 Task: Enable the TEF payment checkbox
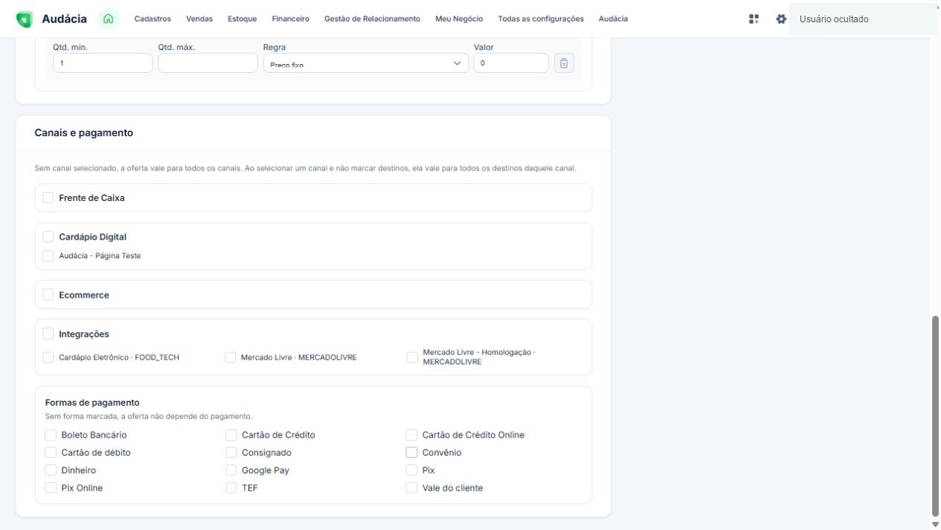point(231,488)
